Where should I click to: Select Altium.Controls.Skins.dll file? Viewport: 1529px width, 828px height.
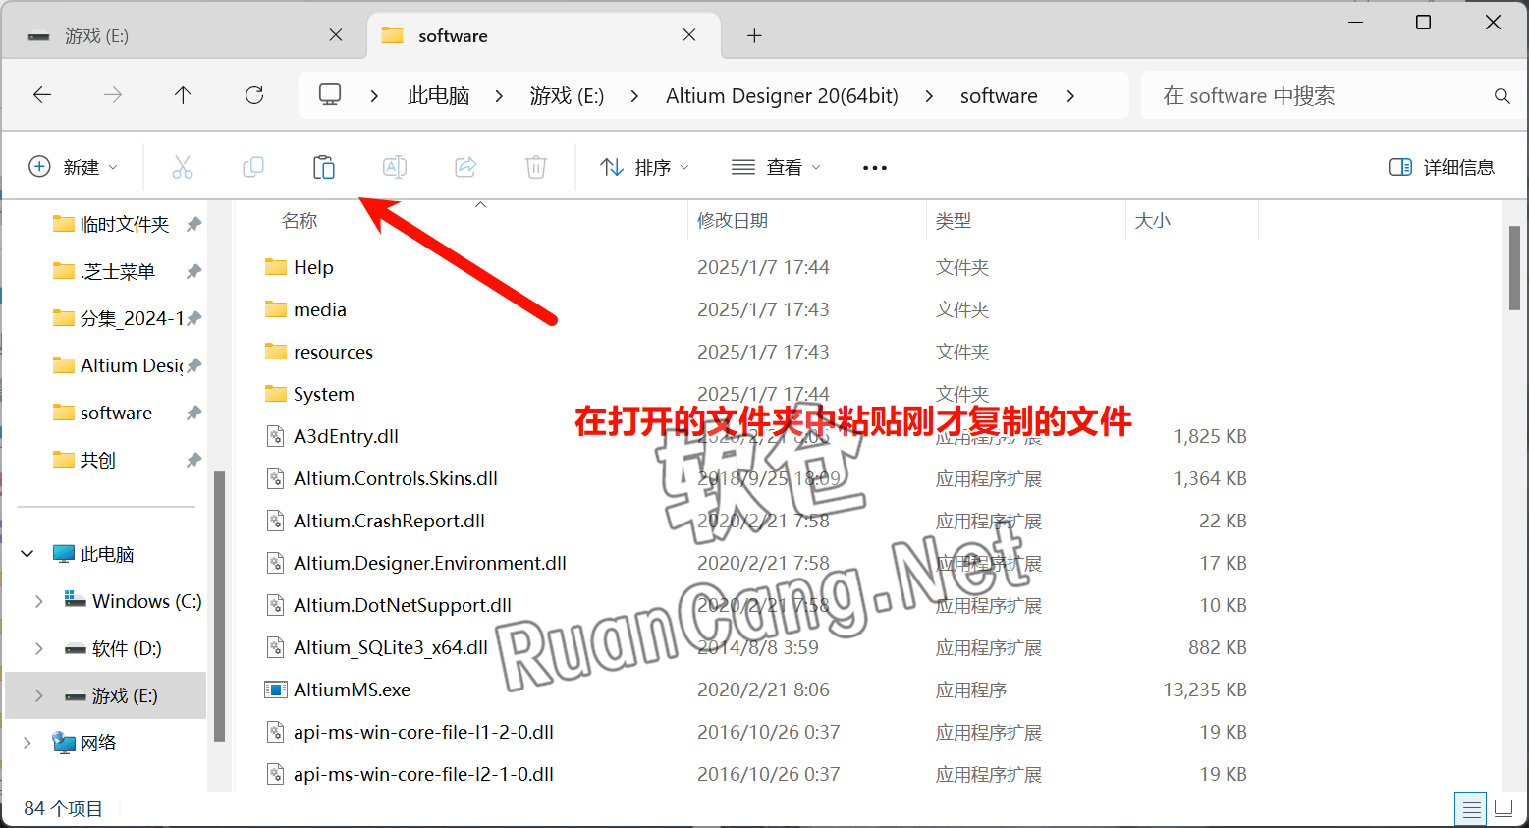[396, 478]
